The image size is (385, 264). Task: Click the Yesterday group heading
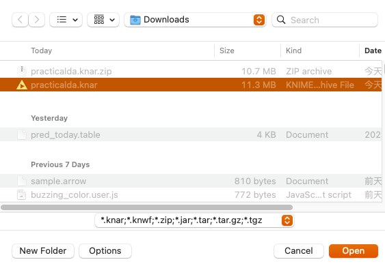pyautogui.click(x=49, y=118)
